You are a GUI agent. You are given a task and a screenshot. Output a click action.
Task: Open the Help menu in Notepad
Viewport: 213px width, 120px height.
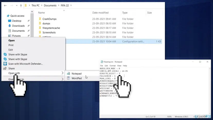(x=125, y=66)
